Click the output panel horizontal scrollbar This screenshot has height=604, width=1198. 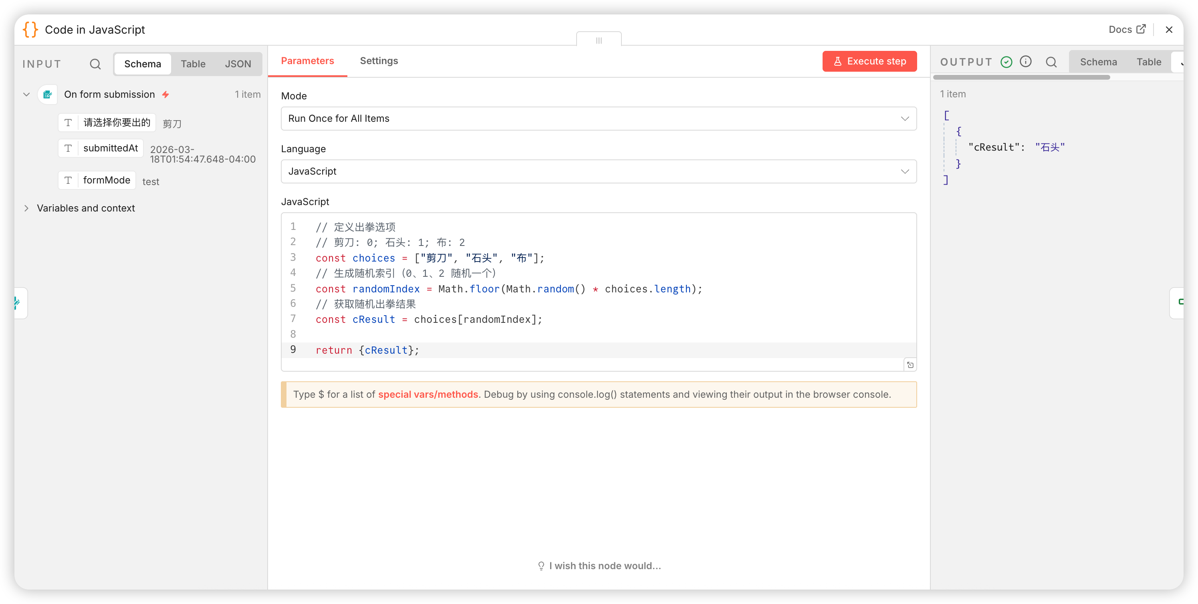[x=1021, y=77]
